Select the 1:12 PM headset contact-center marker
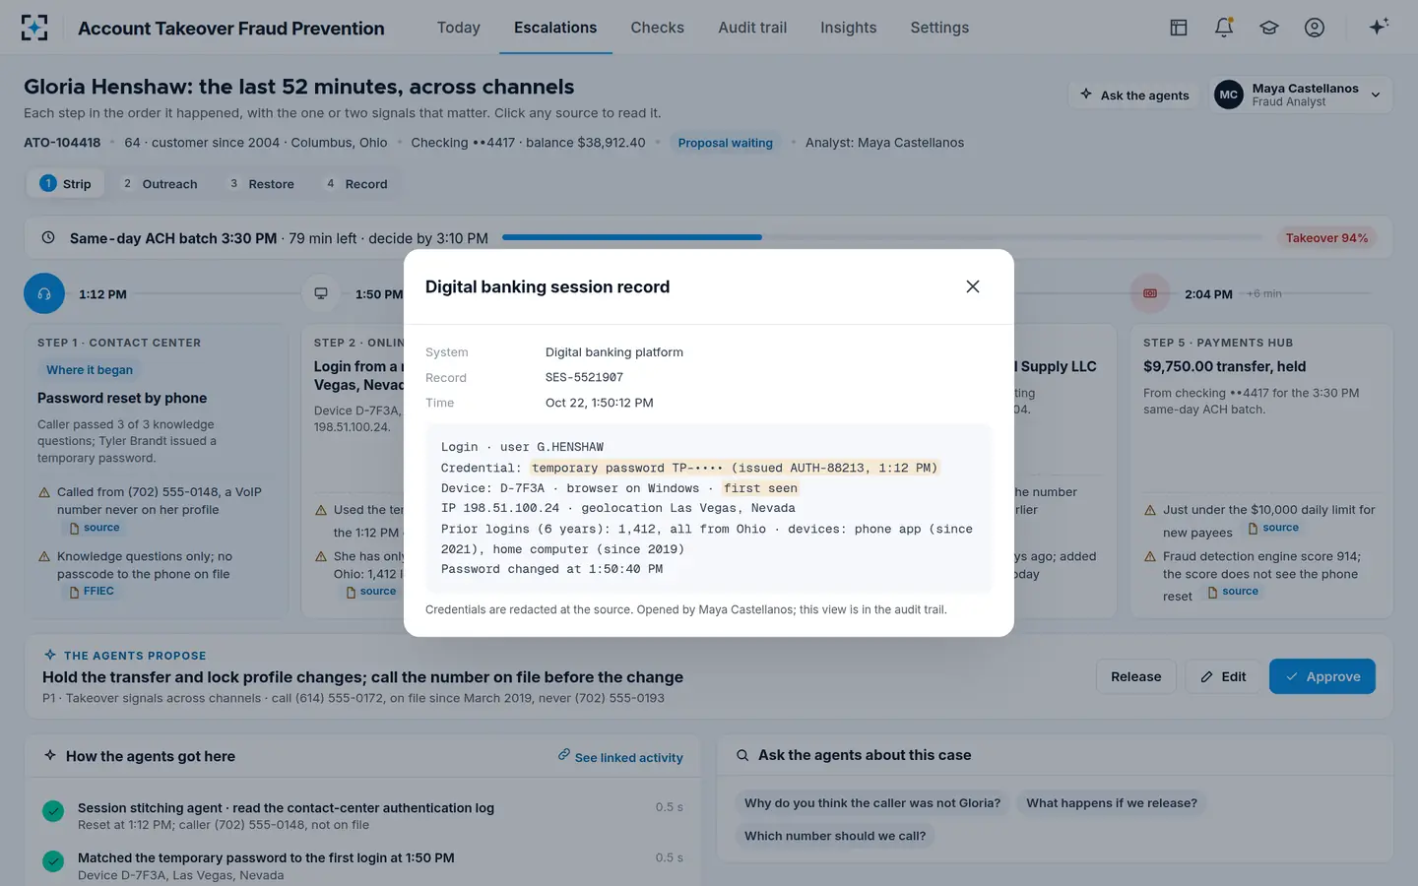The height and width of the screenshot is (886, 1418). coord(44,293)
